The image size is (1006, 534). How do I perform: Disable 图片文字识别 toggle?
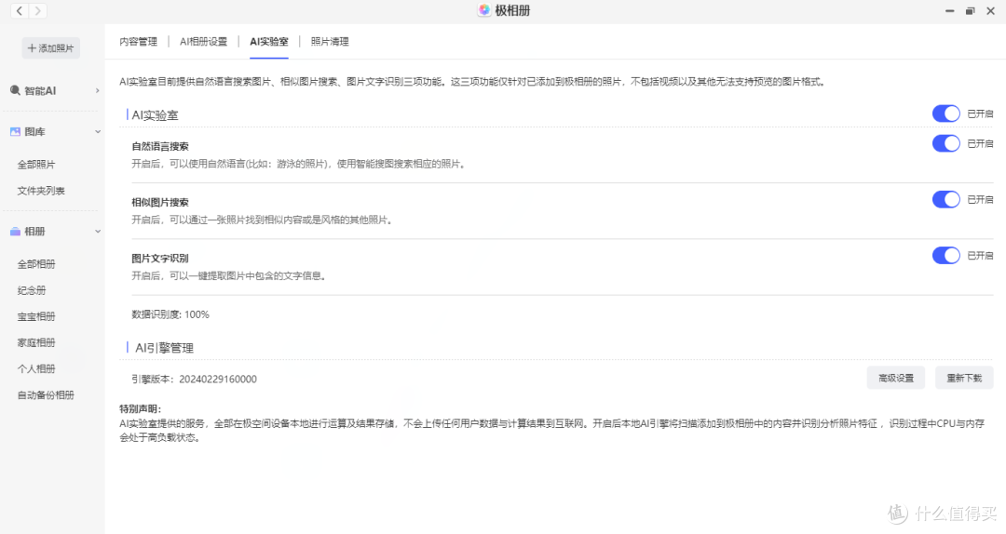[x=945, y=255]
